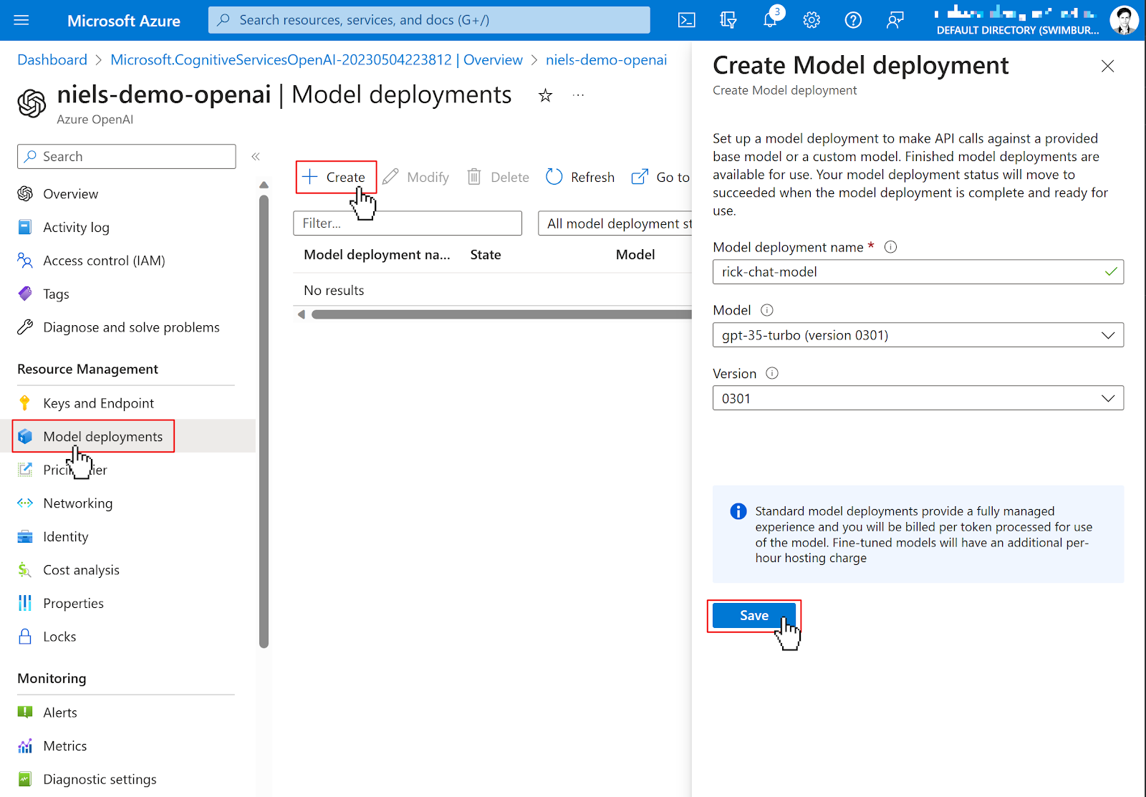Image resolution: width=1146 pixels, height=797 pixels.
Task: Click the Microsoft Azure home link
Action: pyautogui.click(x=124, y=21)
